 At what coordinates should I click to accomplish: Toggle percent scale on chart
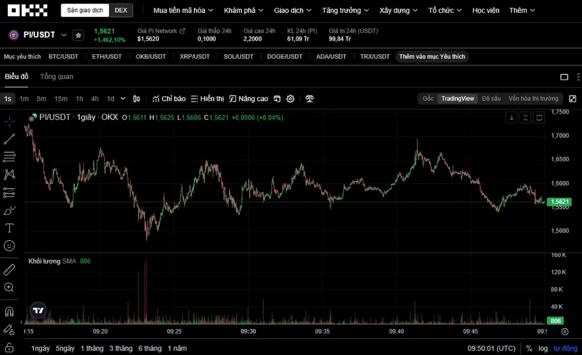tap(529, 348)
